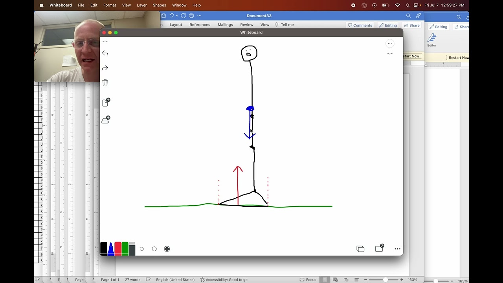Click the Save icon in Word's toolbar
This screenshot has width=503, height=283.
163,16
